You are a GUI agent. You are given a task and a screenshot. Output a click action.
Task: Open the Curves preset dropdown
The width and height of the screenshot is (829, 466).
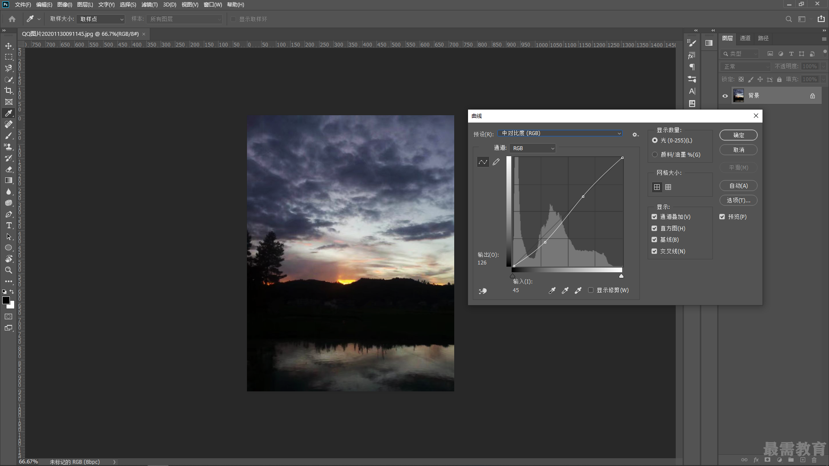pos(560,133)
